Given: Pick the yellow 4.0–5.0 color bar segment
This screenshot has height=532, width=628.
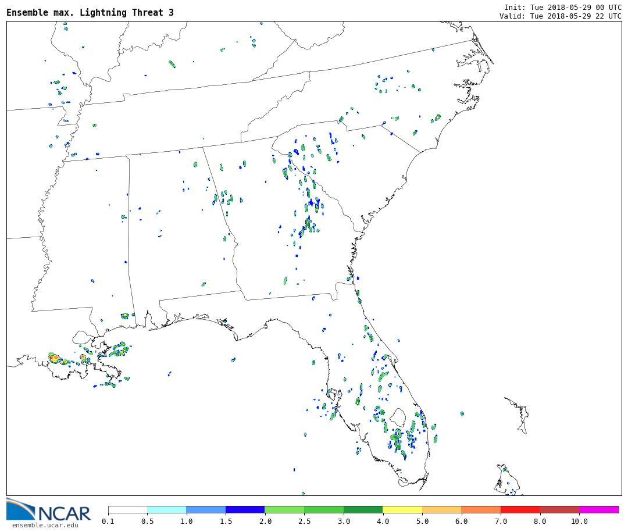Looking at the screenshot, I should (402, 509).
